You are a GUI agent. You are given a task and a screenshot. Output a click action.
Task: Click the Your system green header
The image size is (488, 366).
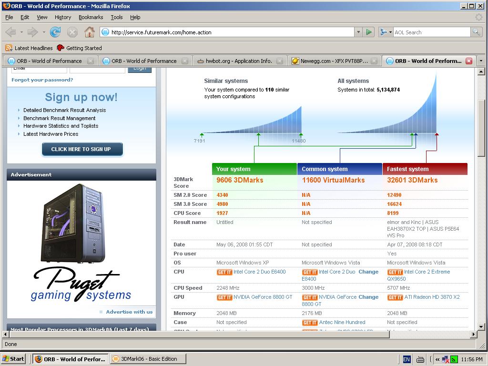[254, 169]
